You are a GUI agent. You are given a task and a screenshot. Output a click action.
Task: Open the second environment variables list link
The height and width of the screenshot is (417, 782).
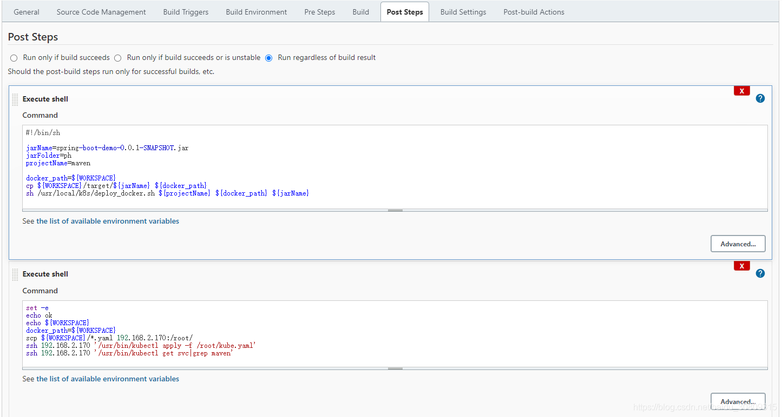click(x=108, y=379)
